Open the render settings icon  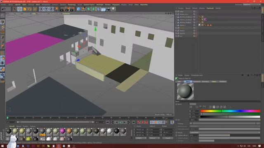coord(72,9)
